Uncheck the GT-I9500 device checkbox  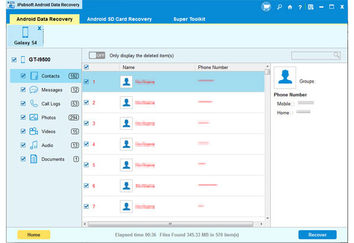(14, 60)
